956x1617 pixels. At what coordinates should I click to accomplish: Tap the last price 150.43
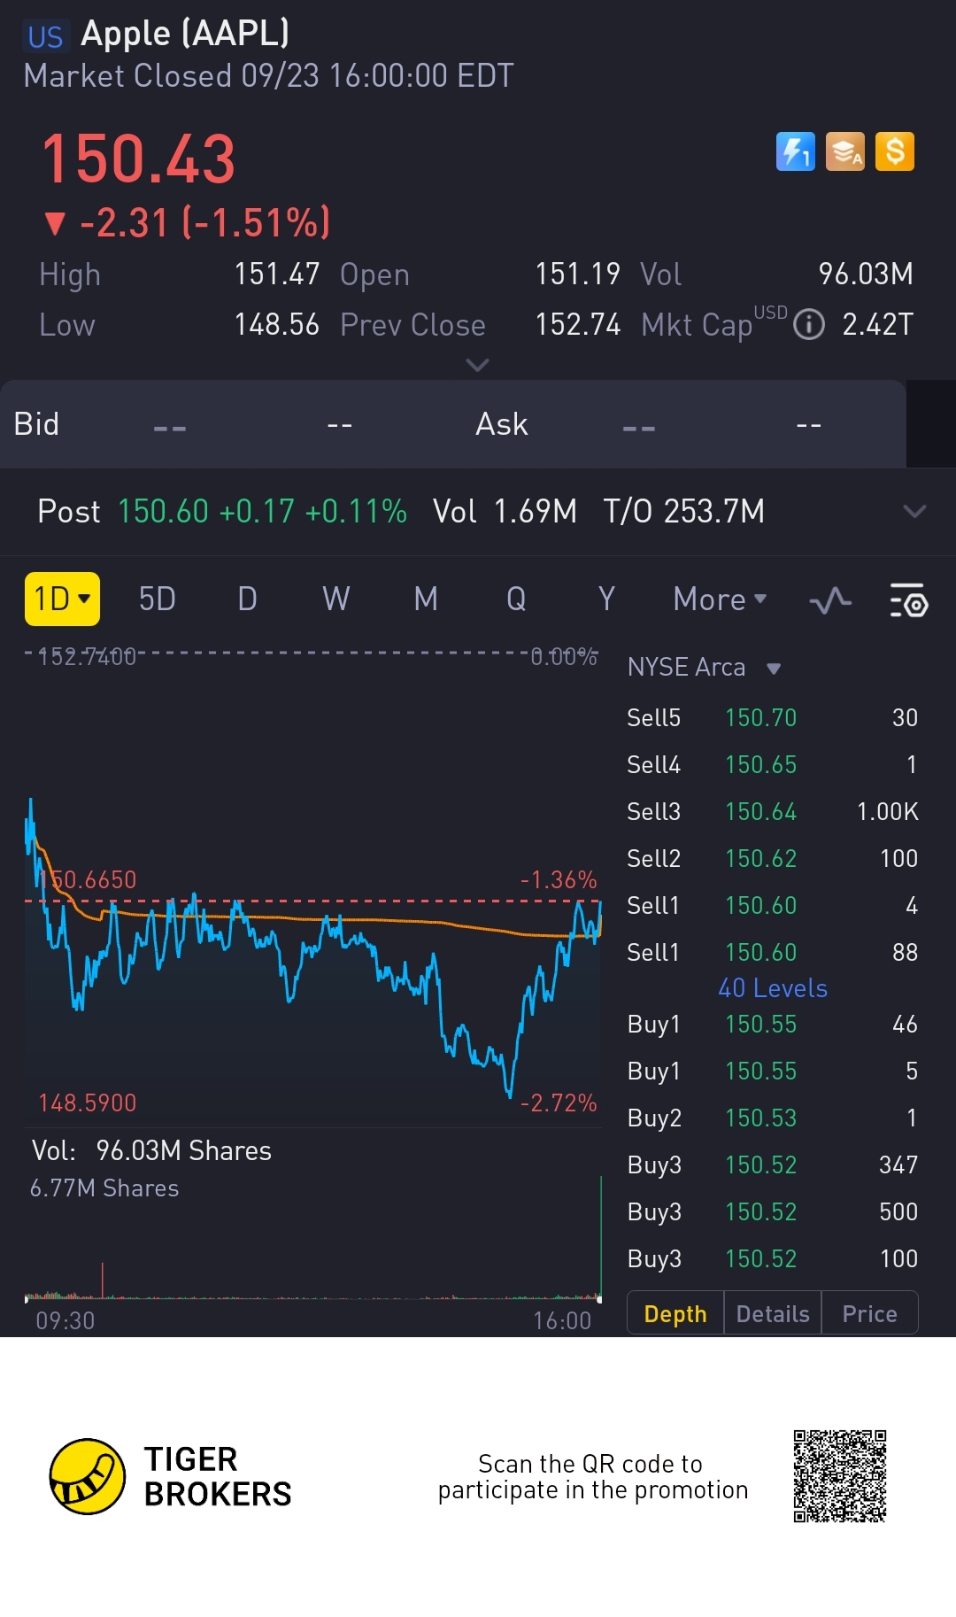139,159
